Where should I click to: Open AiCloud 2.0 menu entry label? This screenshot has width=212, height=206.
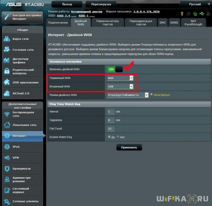21,93
